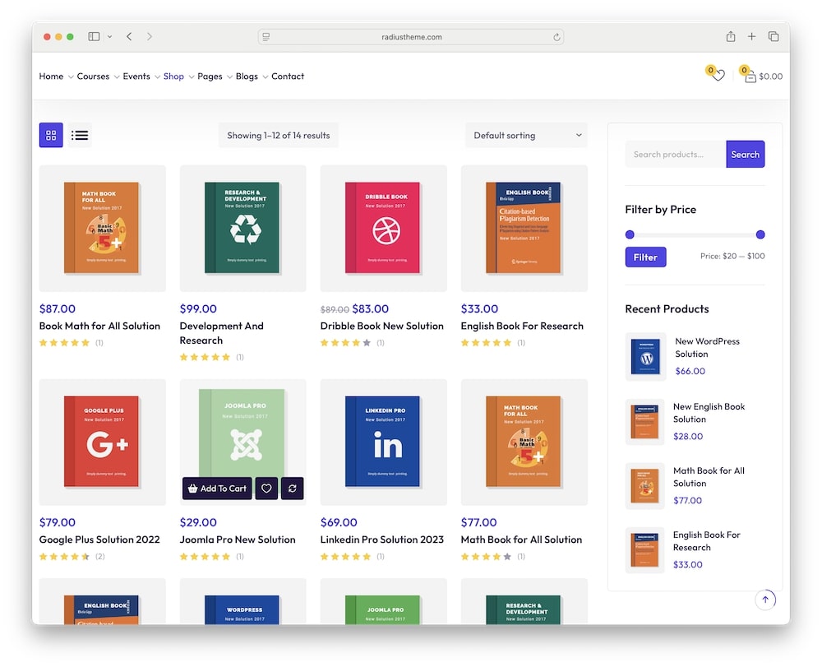The width and height of the screenshot is (822, 667).
Task: Open English Book For Research grid title
Action: [522, 326]
